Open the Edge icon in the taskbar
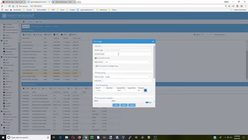 tap(60, 137)
